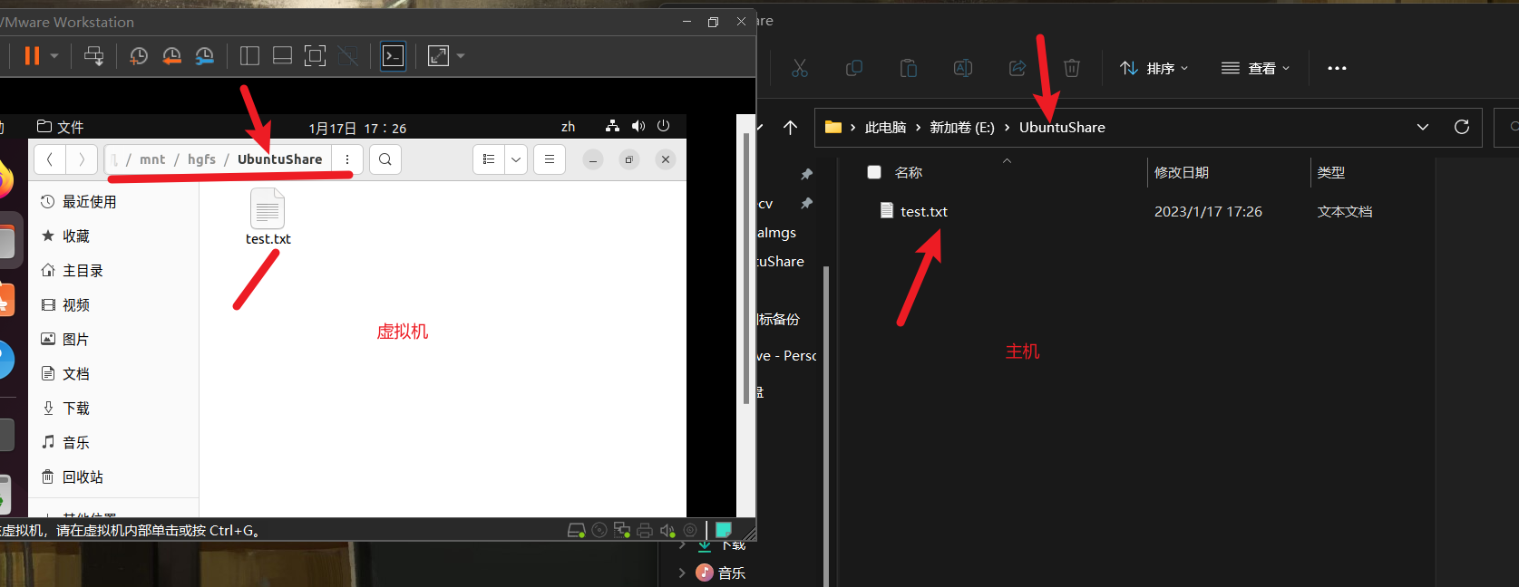Click Delete icon in Windows Explorer toolbar
Image resolution: width=1519 pixels, height=587 pixels.
1072,68
